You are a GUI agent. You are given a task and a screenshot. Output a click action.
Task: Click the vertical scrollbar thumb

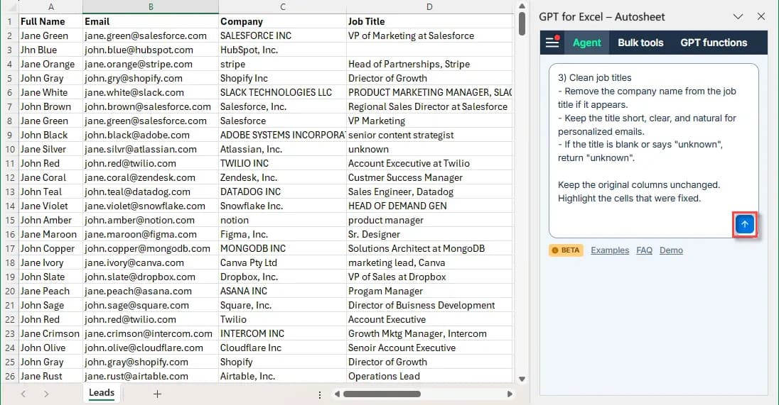click(522, 24)
